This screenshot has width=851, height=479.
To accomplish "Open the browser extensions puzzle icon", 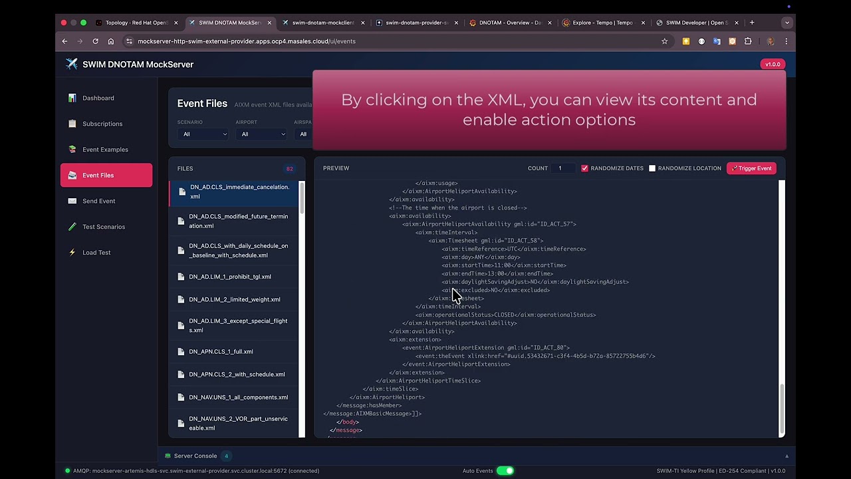I will click(x=748, y=41).
